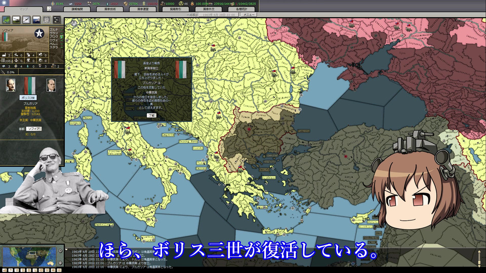Viewport: 486px width, 273px height.
Task: Click the energy resource lightning icon
Action: pos(53,4)
